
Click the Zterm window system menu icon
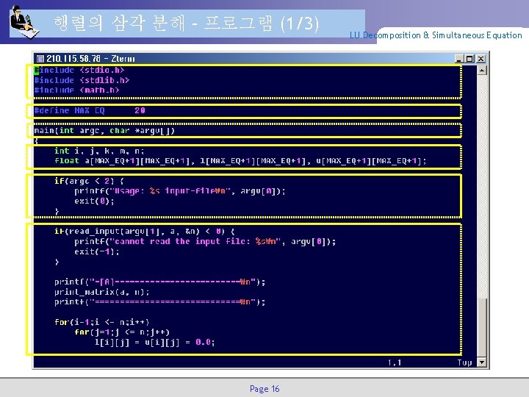(40, 59)
